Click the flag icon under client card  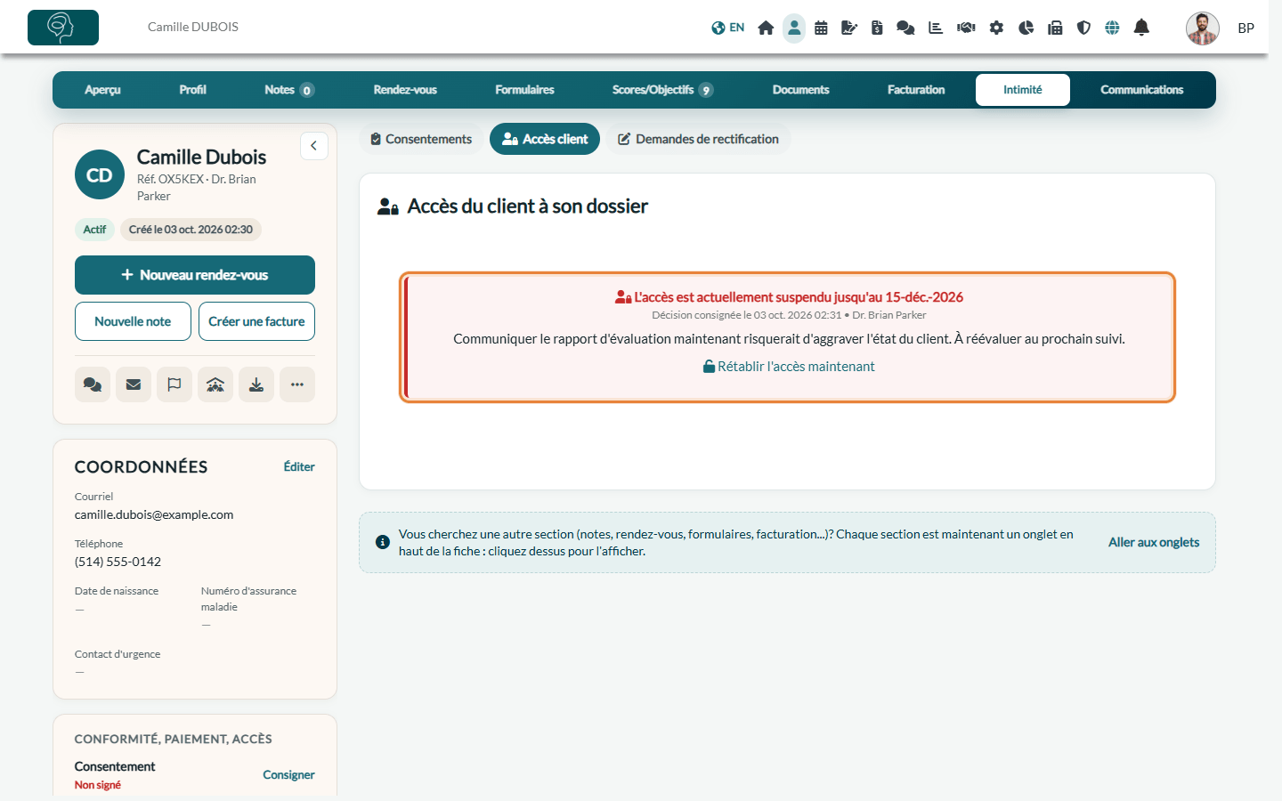[x=174, y=384]
